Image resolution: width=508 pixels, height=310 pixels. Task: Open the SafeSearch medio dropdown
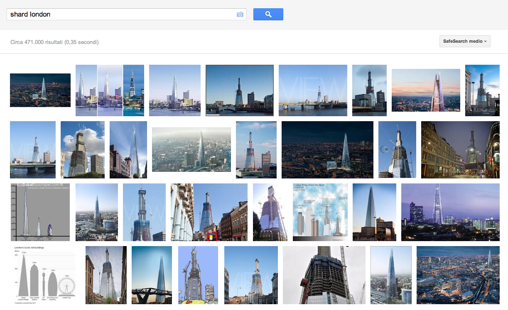[x=465, y=41]
